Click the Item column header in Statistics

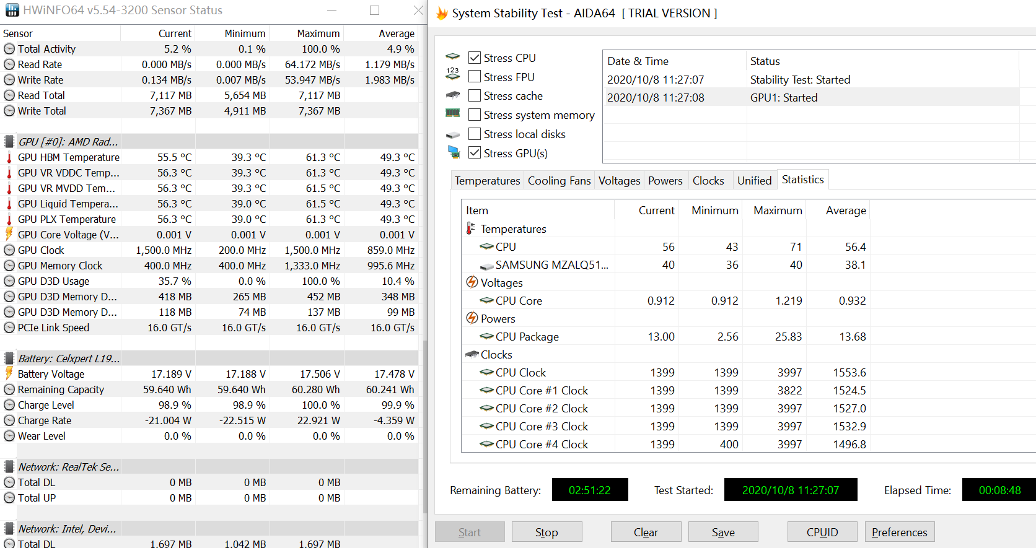tap(538, 211)
